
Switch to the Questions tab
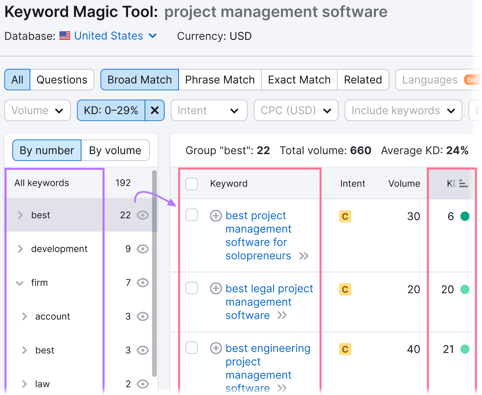pyautogui.click(x=62, y=80)
